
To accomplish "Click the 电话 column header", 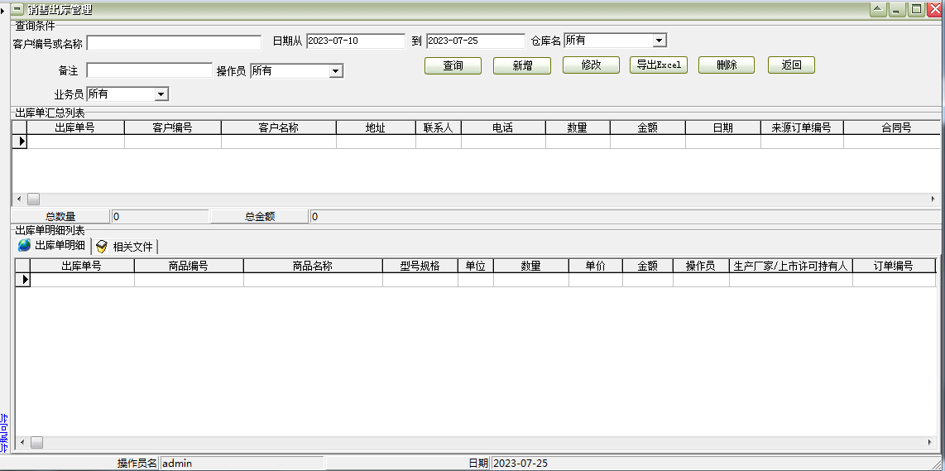I will coord(503,127).
